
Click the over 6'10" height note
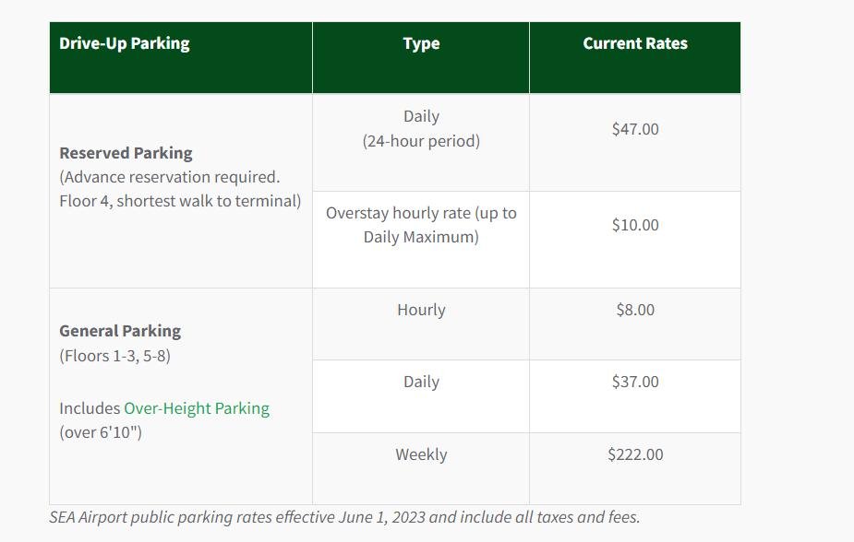[101, 432]
